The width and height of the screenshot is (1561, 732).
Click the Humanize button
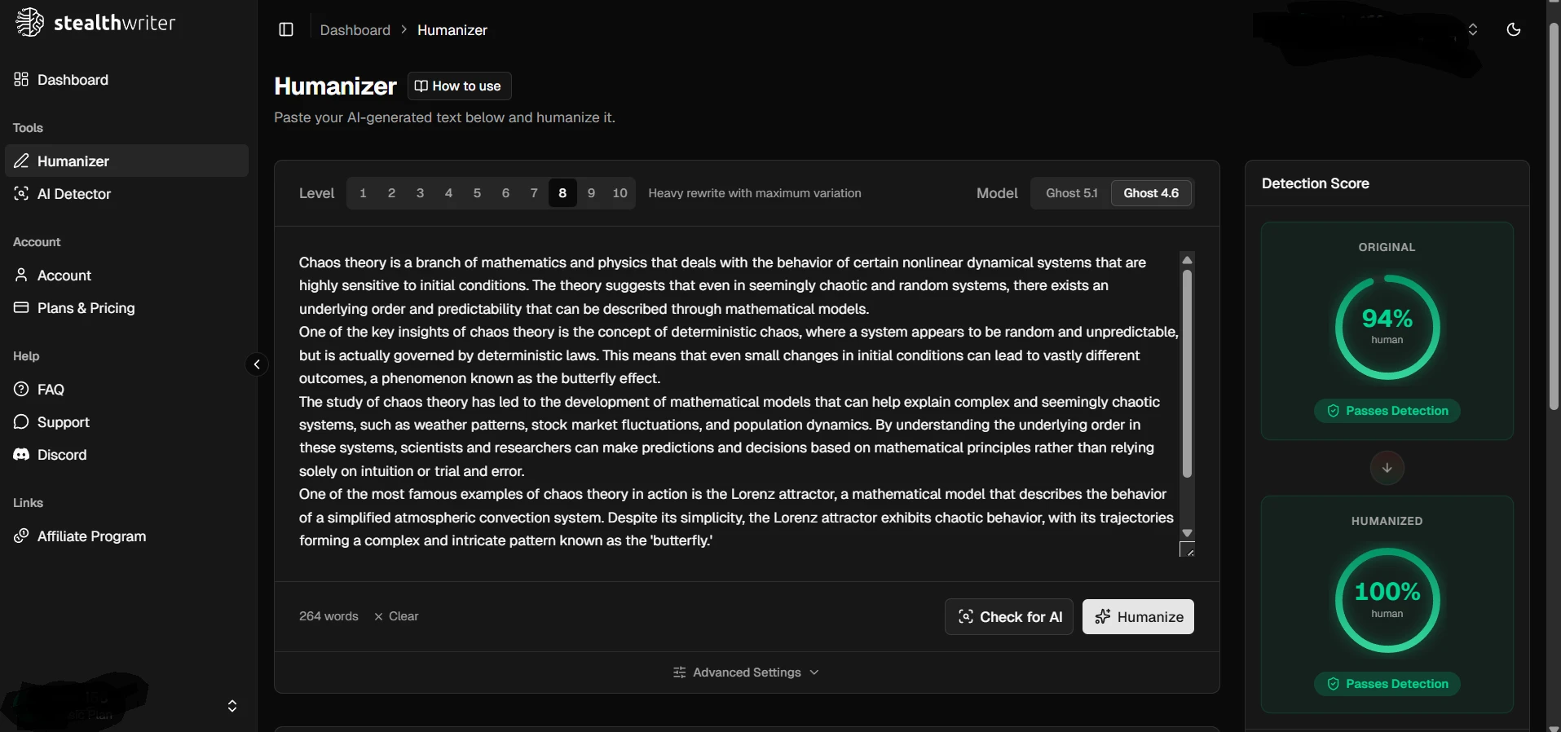tap(1138, 617)
